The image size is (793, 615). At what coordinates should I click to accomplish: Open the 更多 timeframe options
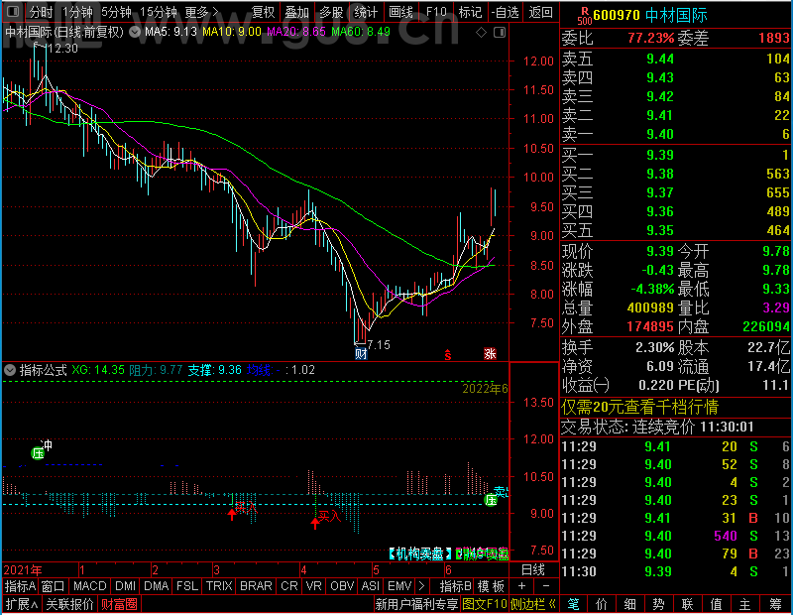[x=201, y=12]
